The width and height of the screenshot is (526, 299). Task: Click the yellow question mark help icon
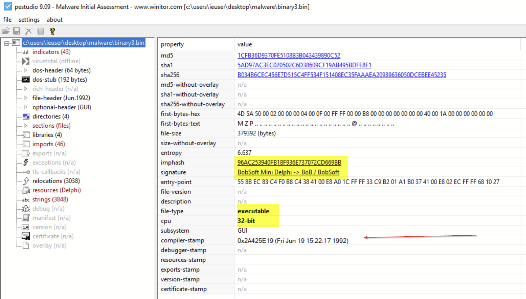pyautogui.click(x=52, y=31)
